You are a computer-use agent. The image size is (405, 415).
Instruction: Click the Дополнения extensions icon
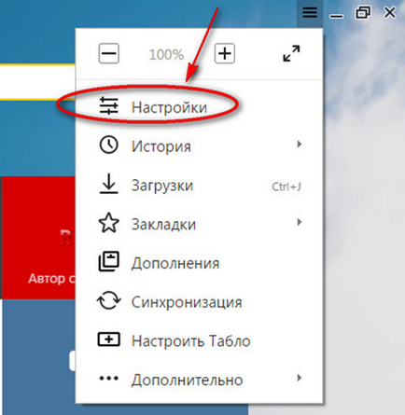click(x=108, y=261)
